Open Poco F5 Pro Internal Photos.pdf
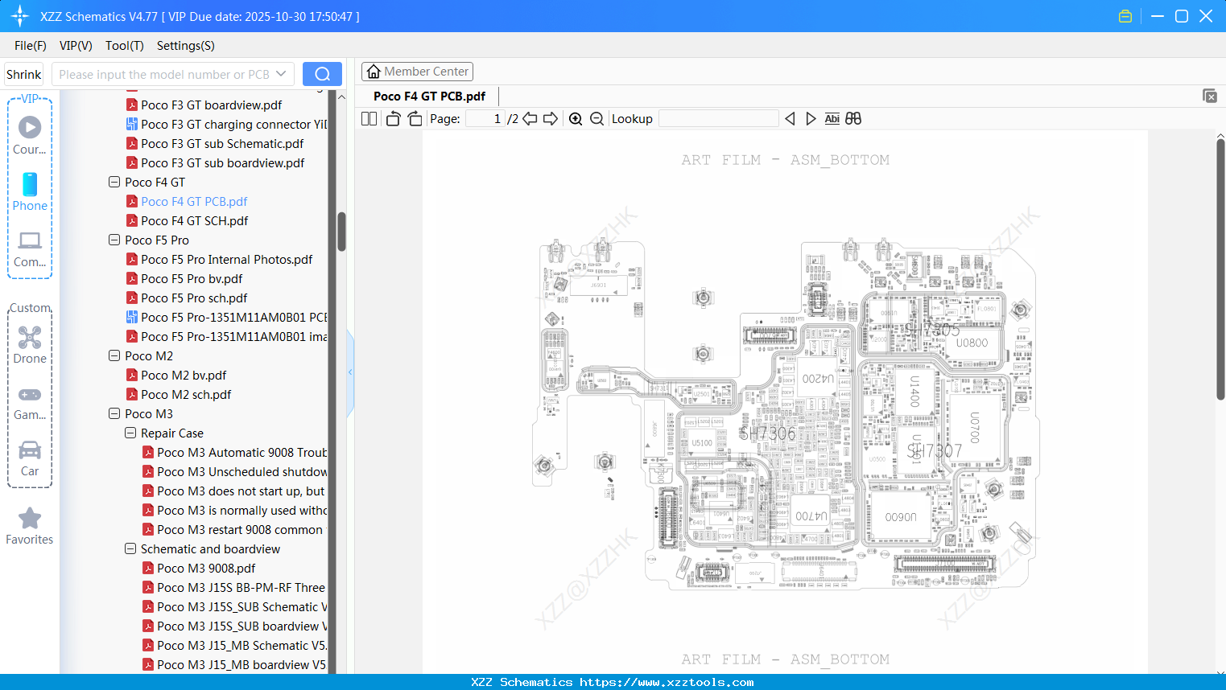 coord(226,260)
